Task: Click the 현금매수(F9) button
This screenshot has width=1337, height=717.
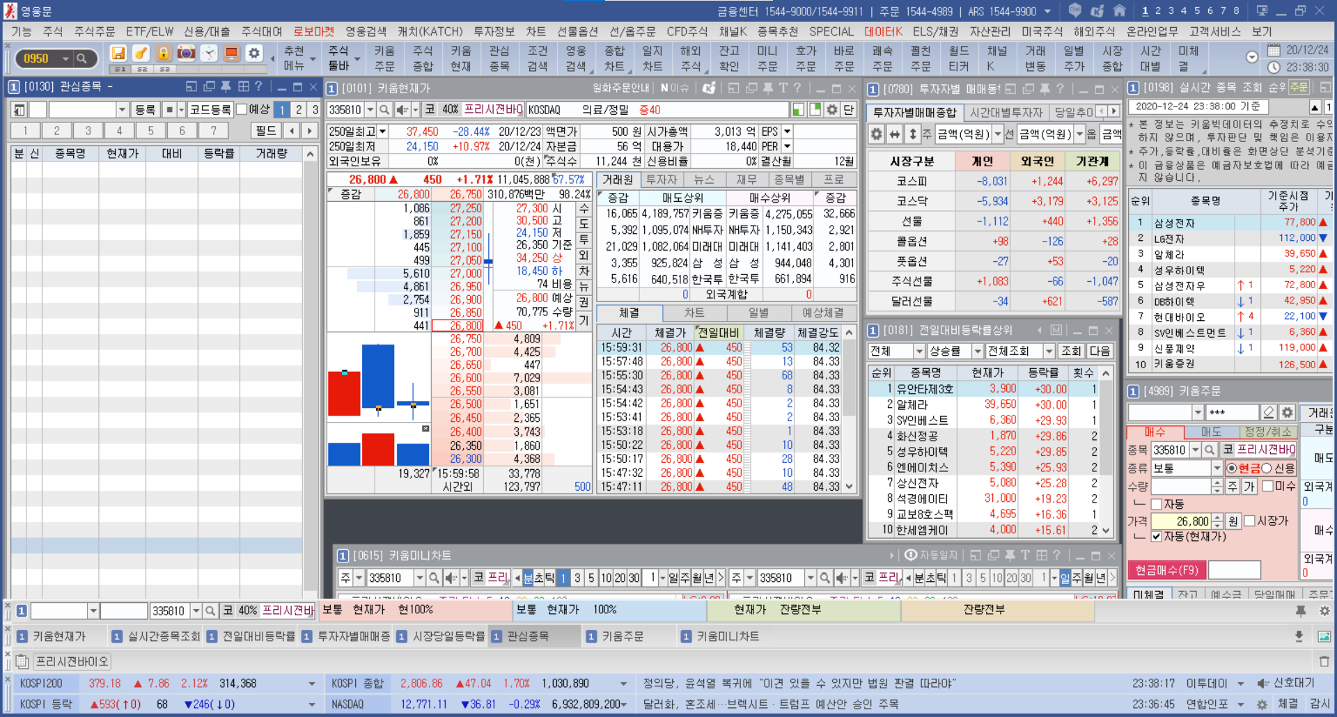Action: coord(1166,570)
